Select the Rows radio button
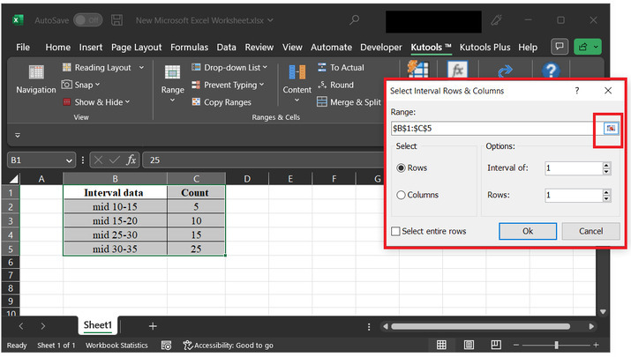The height and width of the screenshot is (357, 631). 402,167
